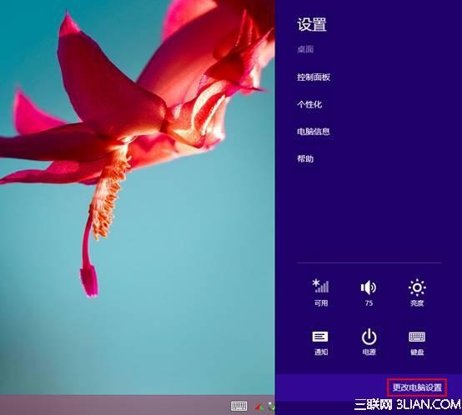Open the 亮度 brightness sun icon
The height and width of the screenshot is (415, 462).
click(417, 287)
